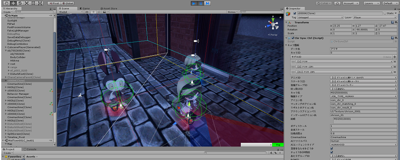Open the Default layout dropdown

click(390, 3)
